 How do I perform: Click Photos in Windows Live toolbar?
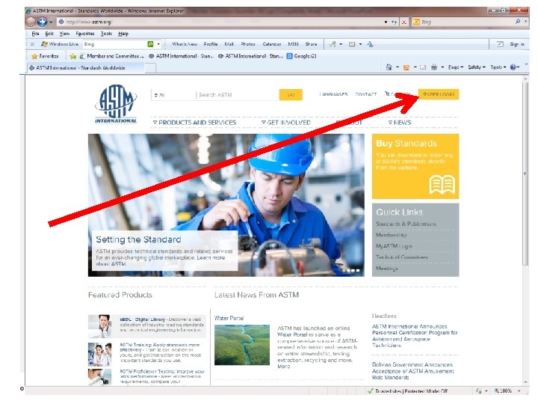(x=248, y=44)
